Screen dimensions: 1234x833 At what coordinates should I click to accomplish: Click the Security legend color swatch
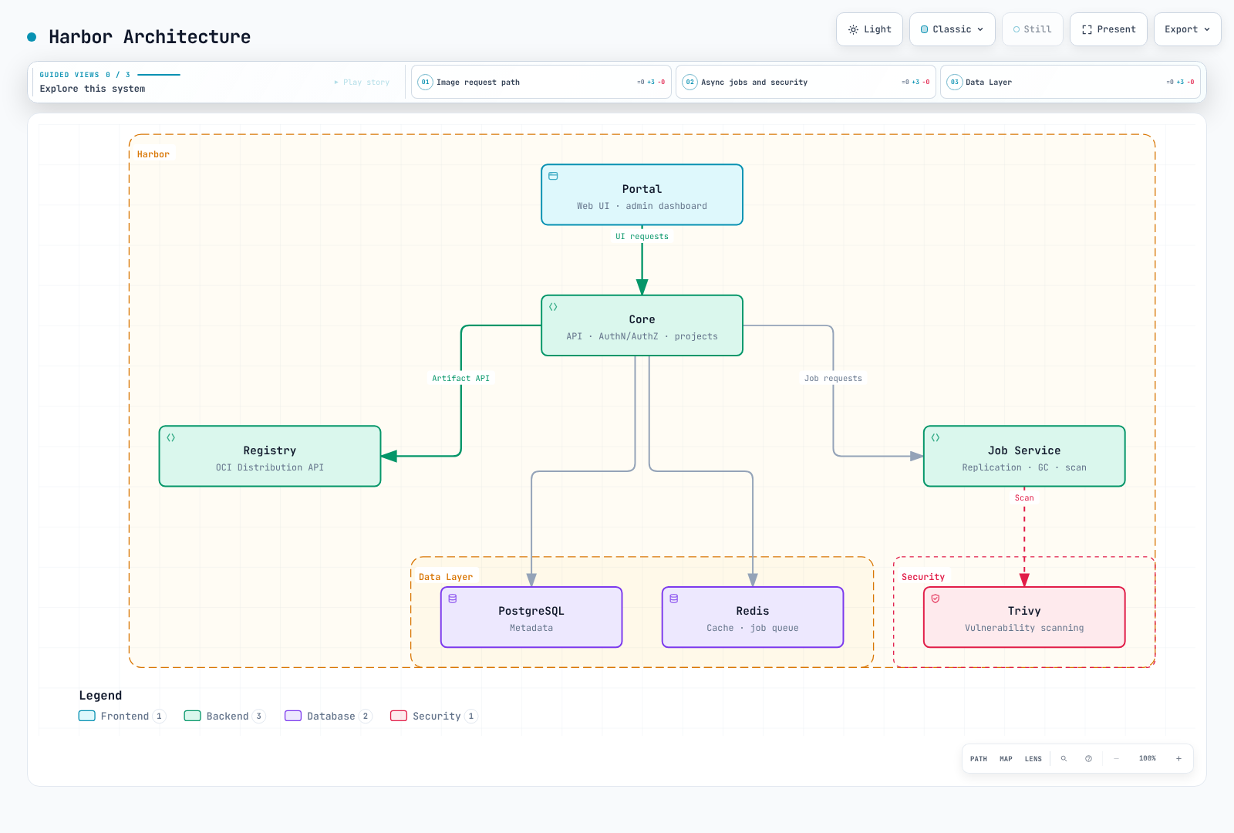[399, 716]
